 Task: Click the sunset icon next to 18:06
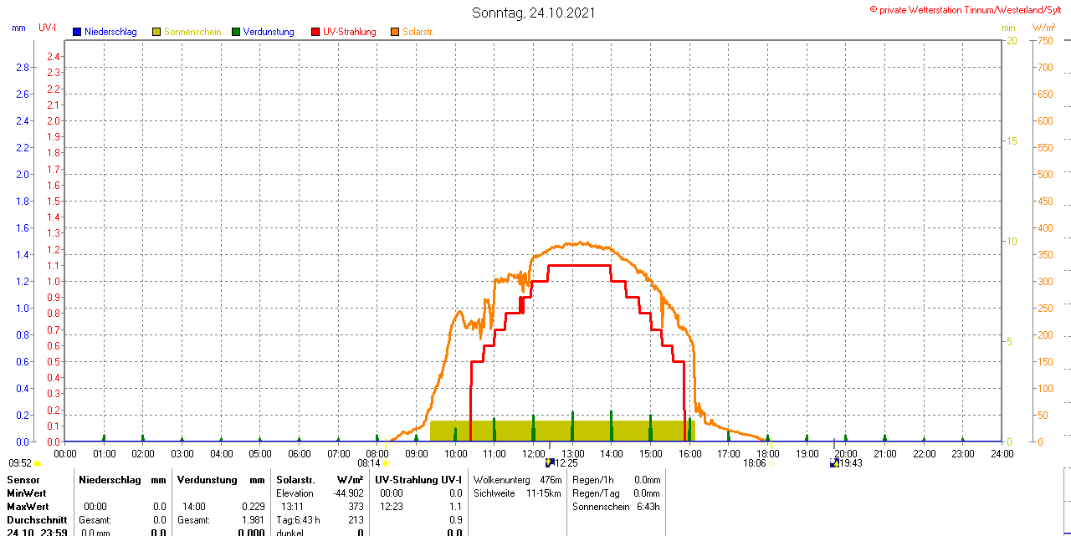pyautogui.click(x=771, y=463)
